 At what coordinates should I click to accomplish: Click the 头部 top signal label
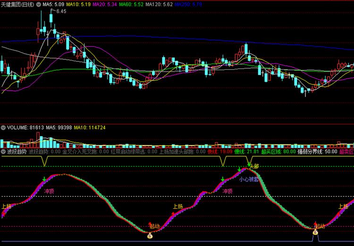point(254,166)
